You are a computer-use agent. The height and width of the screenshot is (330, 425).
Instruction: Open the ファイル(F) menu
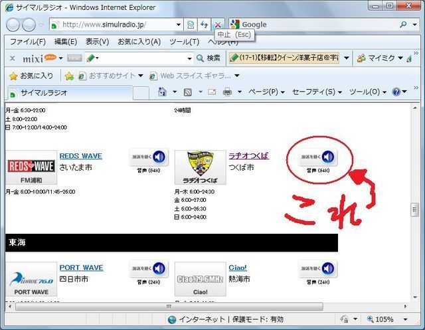[x=27, y=42]
